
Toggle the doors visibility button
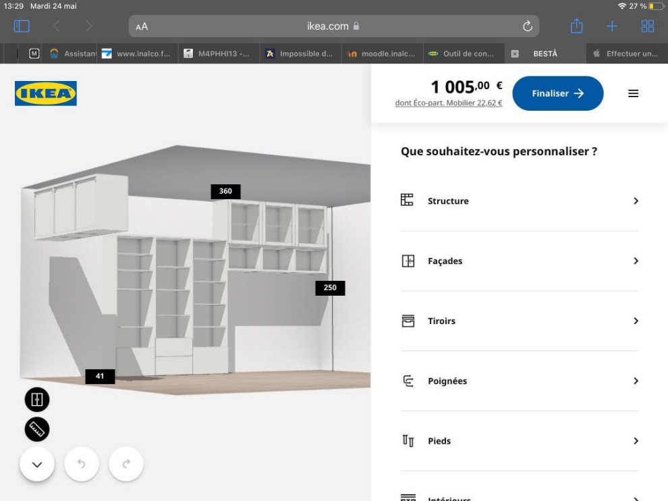[37, 400]
